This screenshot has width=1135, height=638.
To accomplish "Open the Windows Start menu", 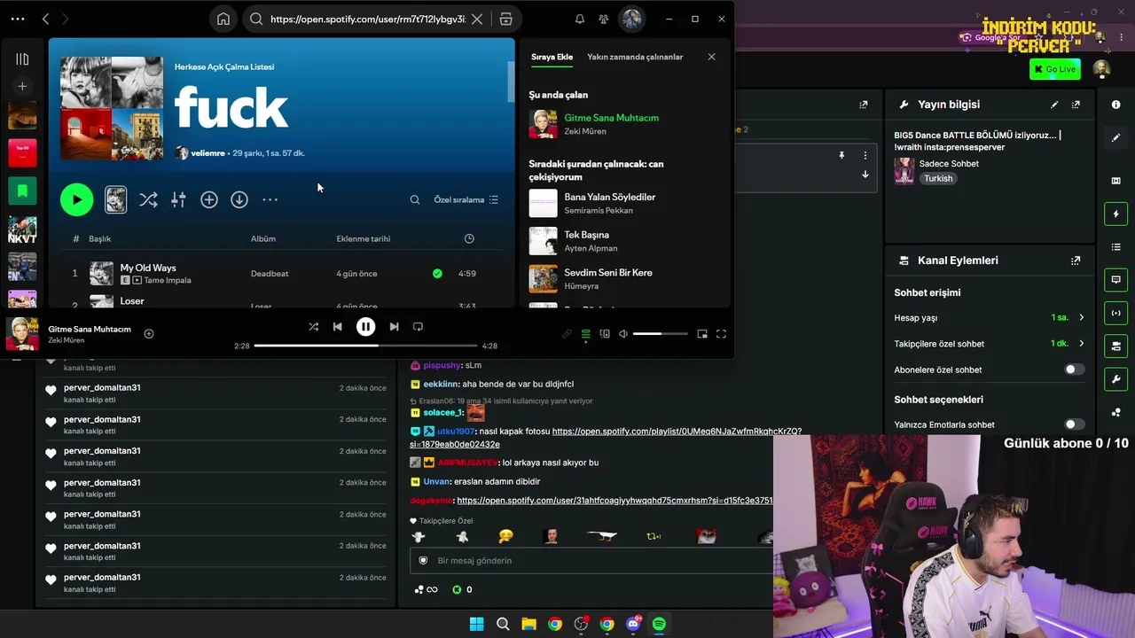I will pyautogui.click(x=476, y=624).
